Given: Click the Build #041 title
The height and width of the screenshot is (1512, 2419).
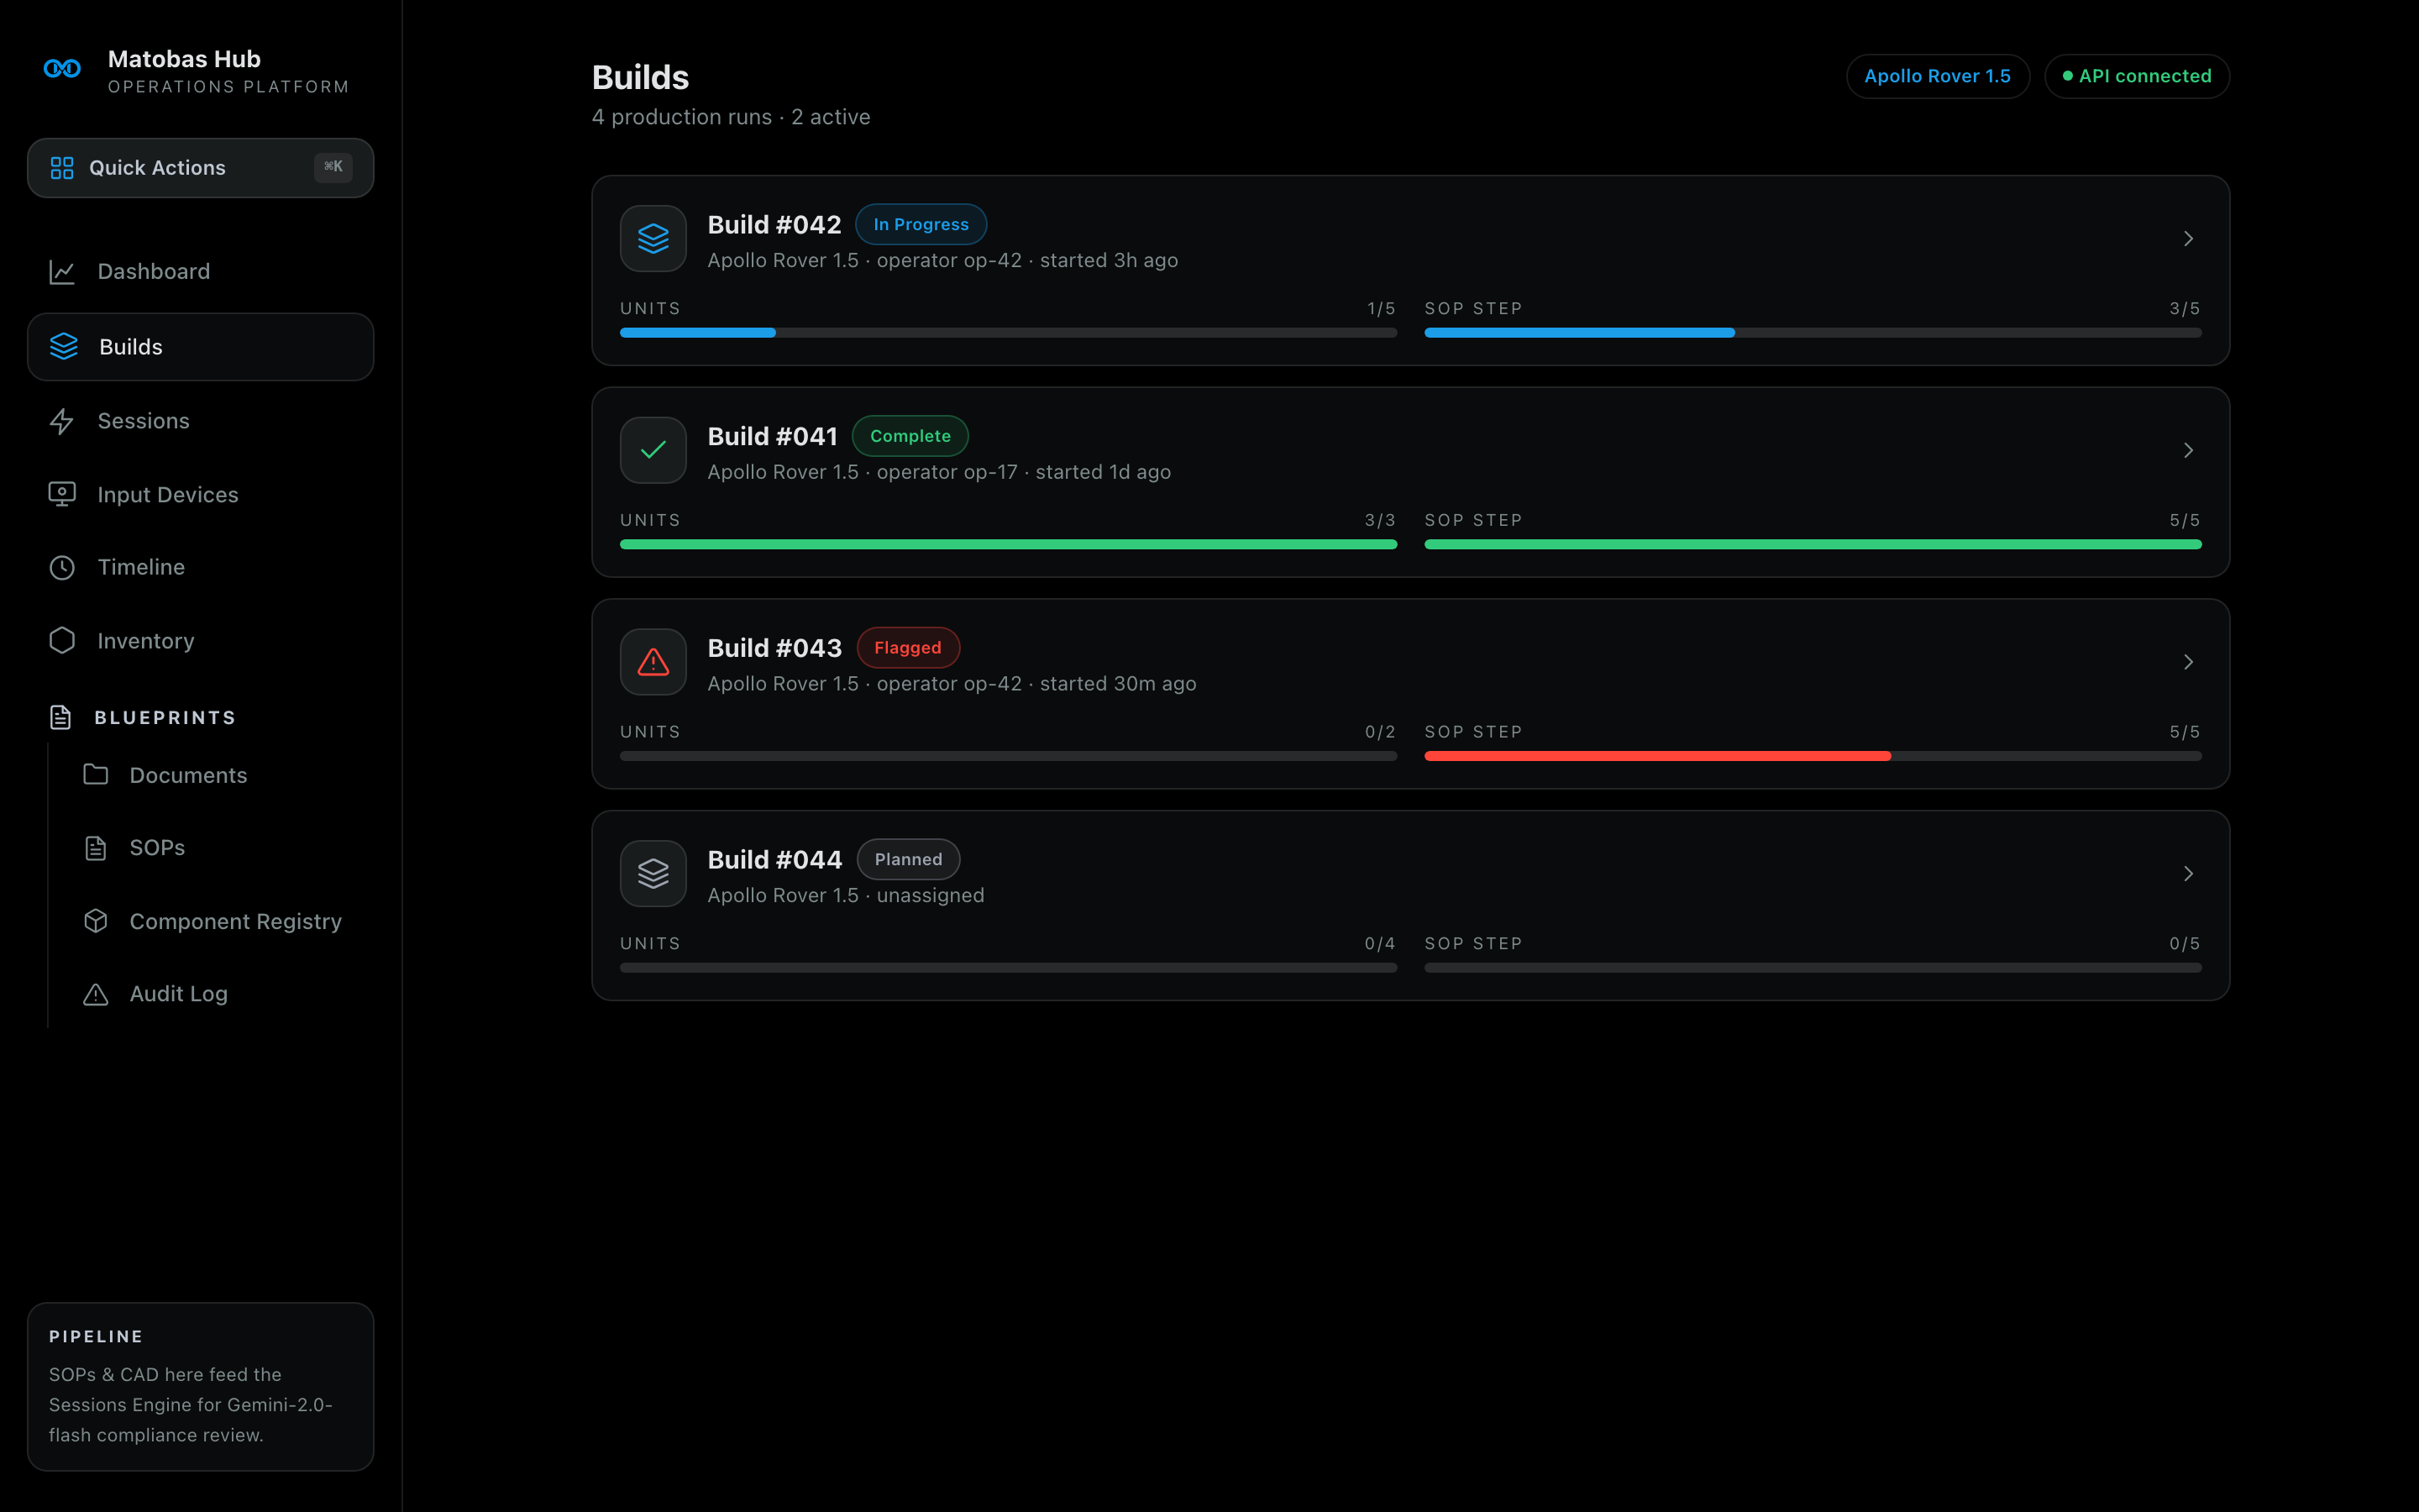Looking at the screenshot, I should (773, 437).
